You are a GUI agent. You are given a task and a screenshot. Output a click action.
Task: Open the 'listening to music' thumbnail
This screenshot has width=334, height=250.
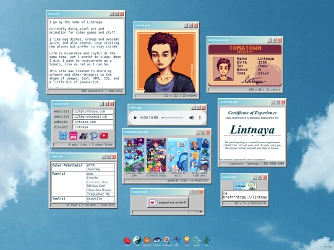point(178,155)
